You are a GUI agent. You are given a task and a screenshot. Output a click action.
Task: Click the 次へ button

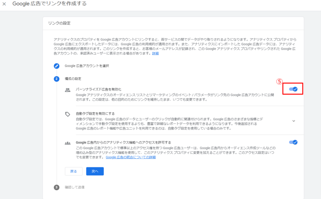pyautogui.click(x=95, y=171)
